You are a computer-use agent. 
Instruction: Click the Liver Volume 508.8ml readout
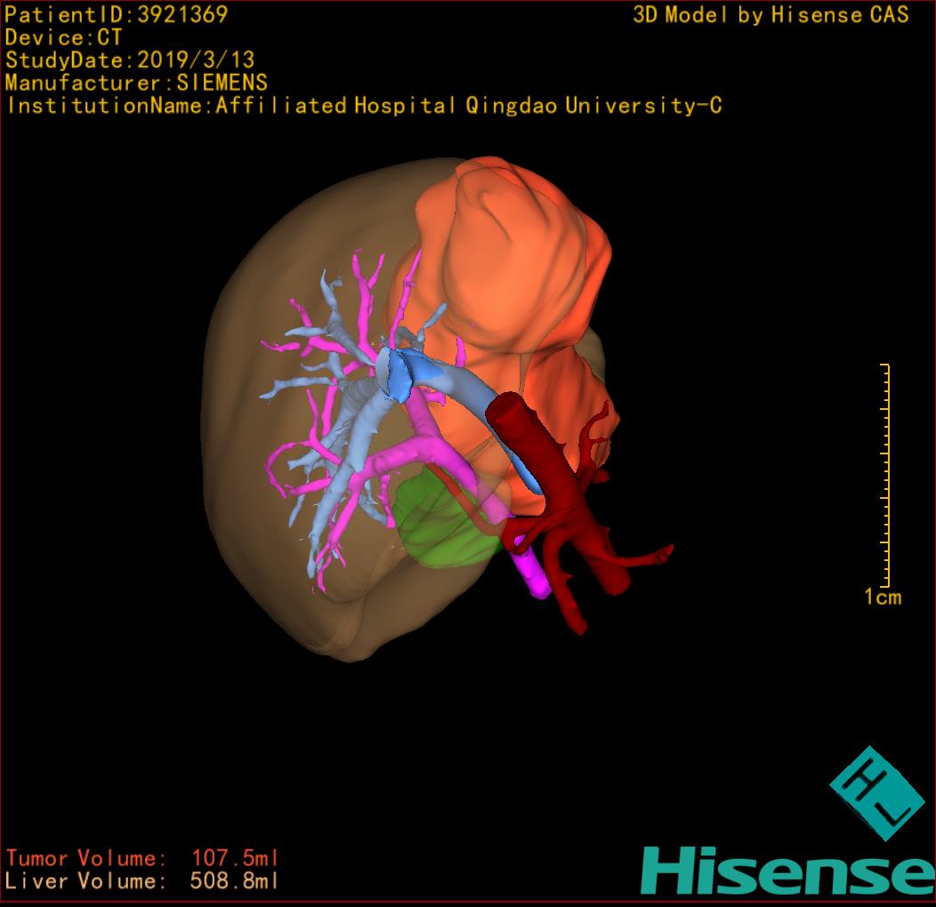[142, 882]
